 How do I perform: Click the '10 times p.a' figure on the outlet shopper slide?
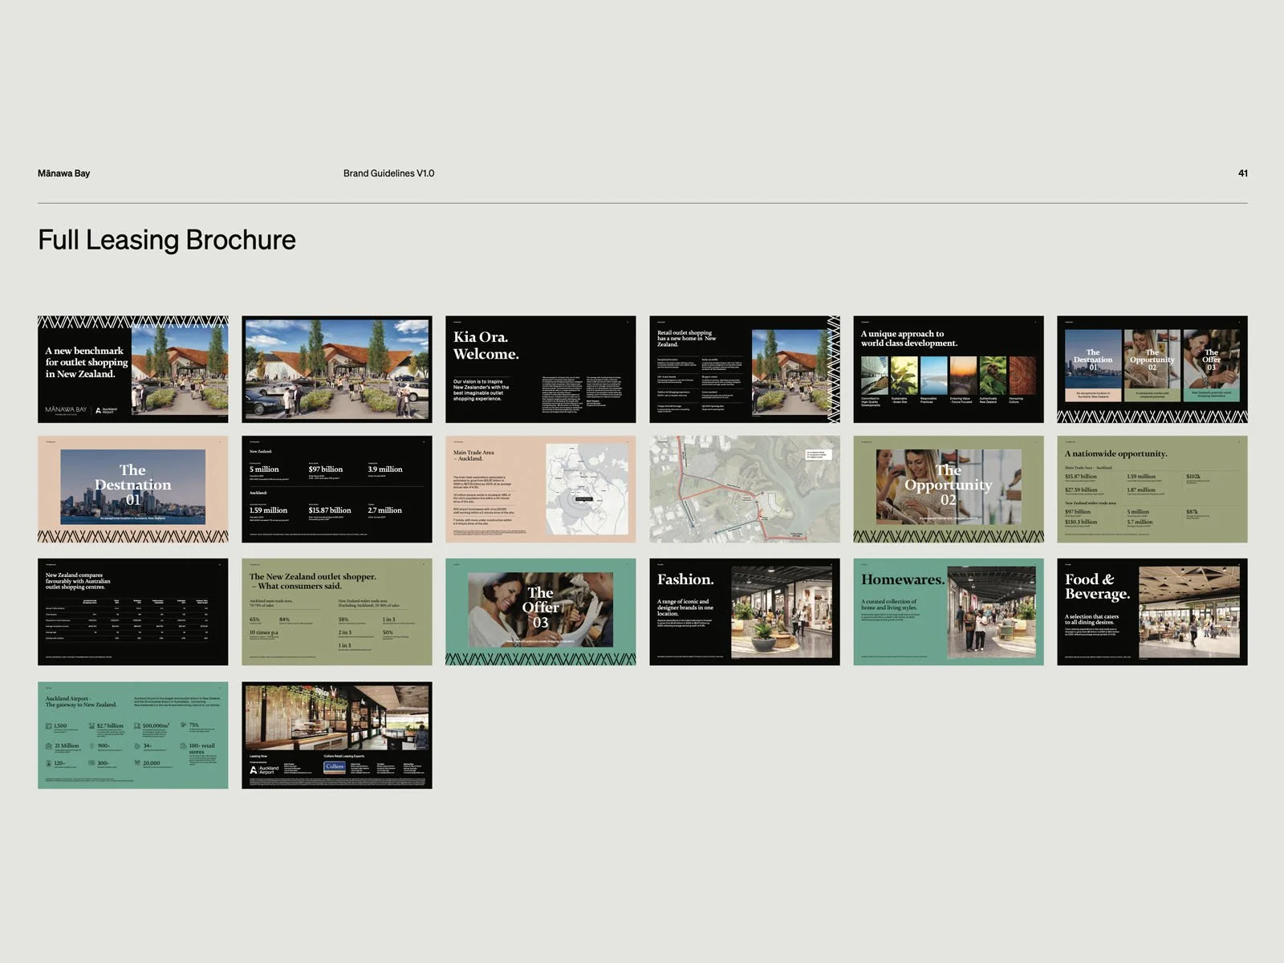pyautogui.click(x=264, y=632)
